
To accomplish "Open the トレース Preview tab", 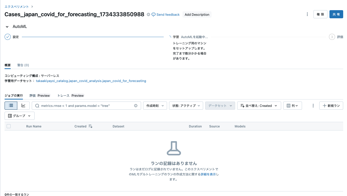I will click(71, 95).
